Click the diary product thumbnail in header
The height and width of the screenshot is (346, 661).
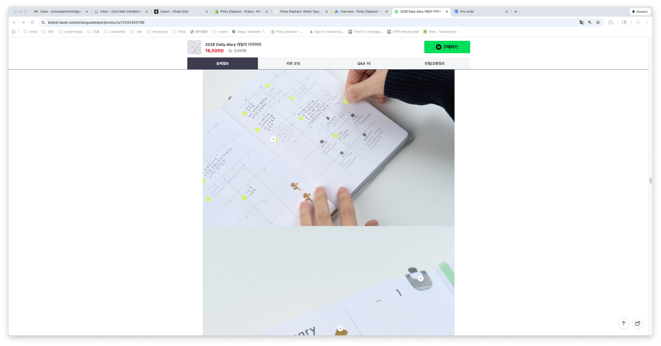point(194,48)
